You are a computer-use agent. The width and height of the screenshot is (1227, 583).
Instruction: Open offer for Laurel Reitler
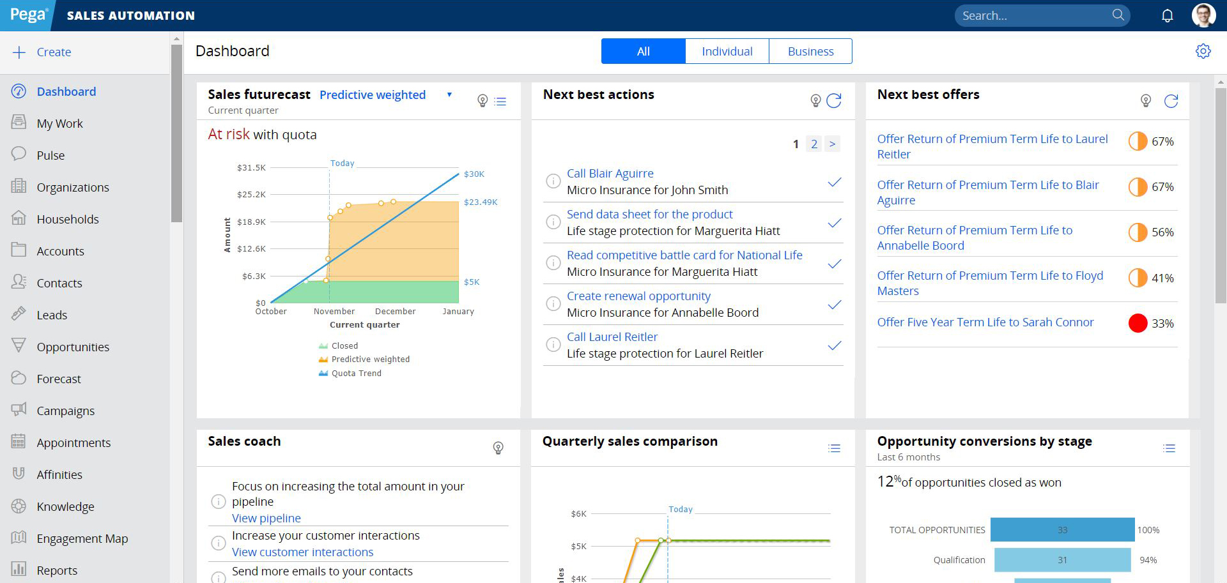pos(992,146)
